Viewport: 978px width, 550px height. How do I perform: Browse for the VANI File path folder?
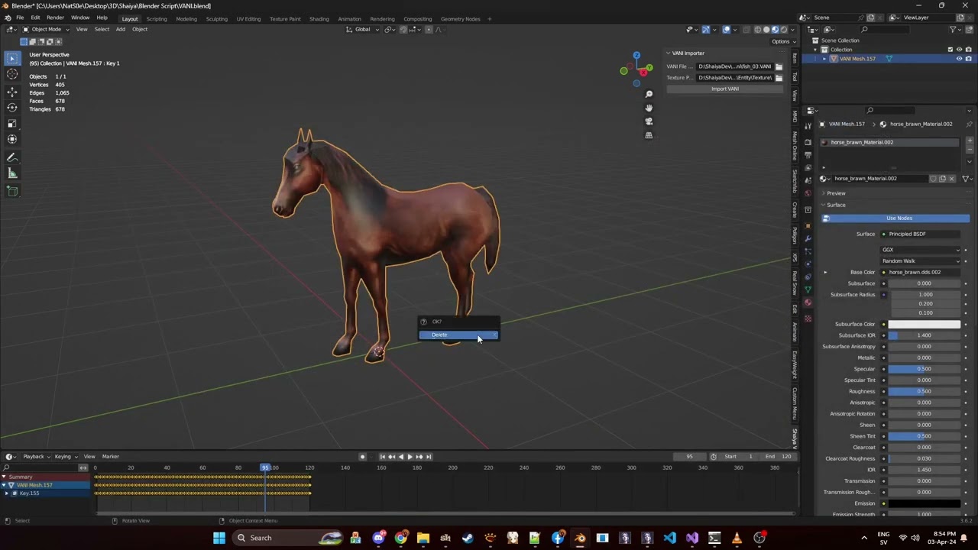coord(779,66)
